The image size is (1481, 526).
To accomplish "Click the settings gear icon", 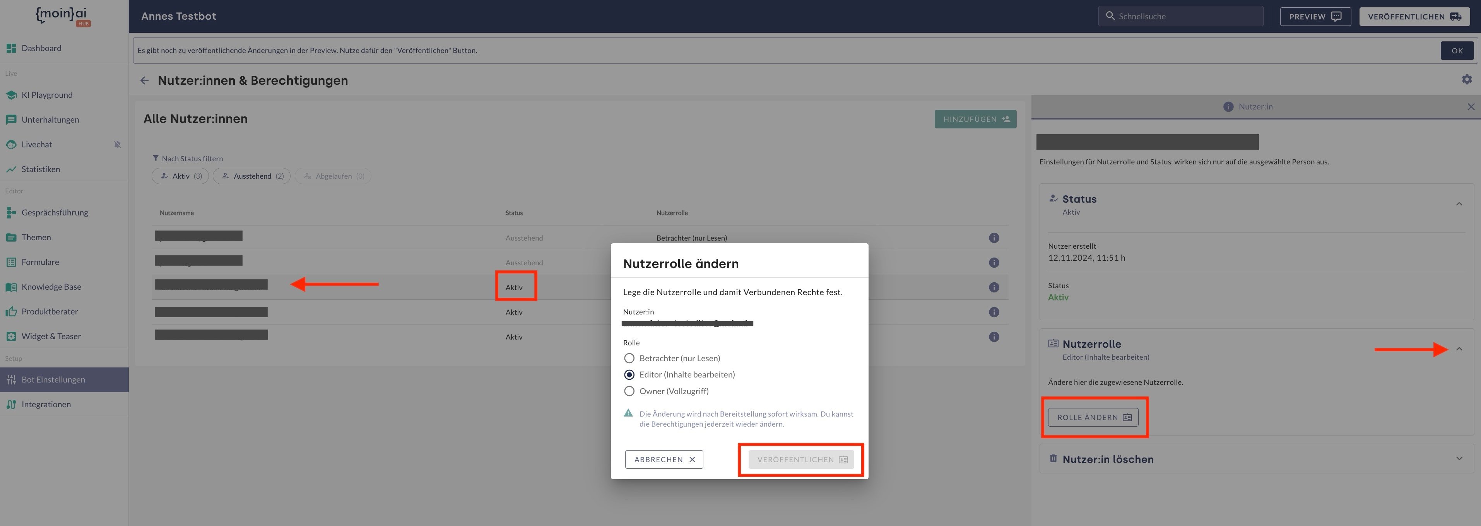I will pos(1467,79).
